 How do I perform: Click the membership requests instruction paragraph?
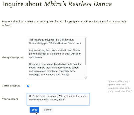click(64, 23)
